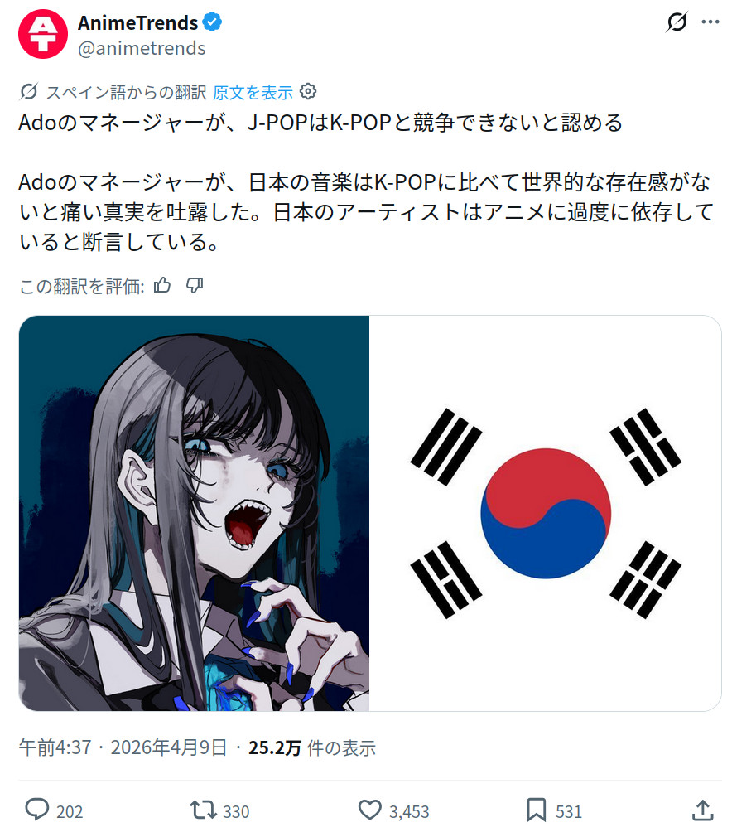The image size is (732, 832).
Task: Click the AnimeTrends profile avatar
Action: 43,34
